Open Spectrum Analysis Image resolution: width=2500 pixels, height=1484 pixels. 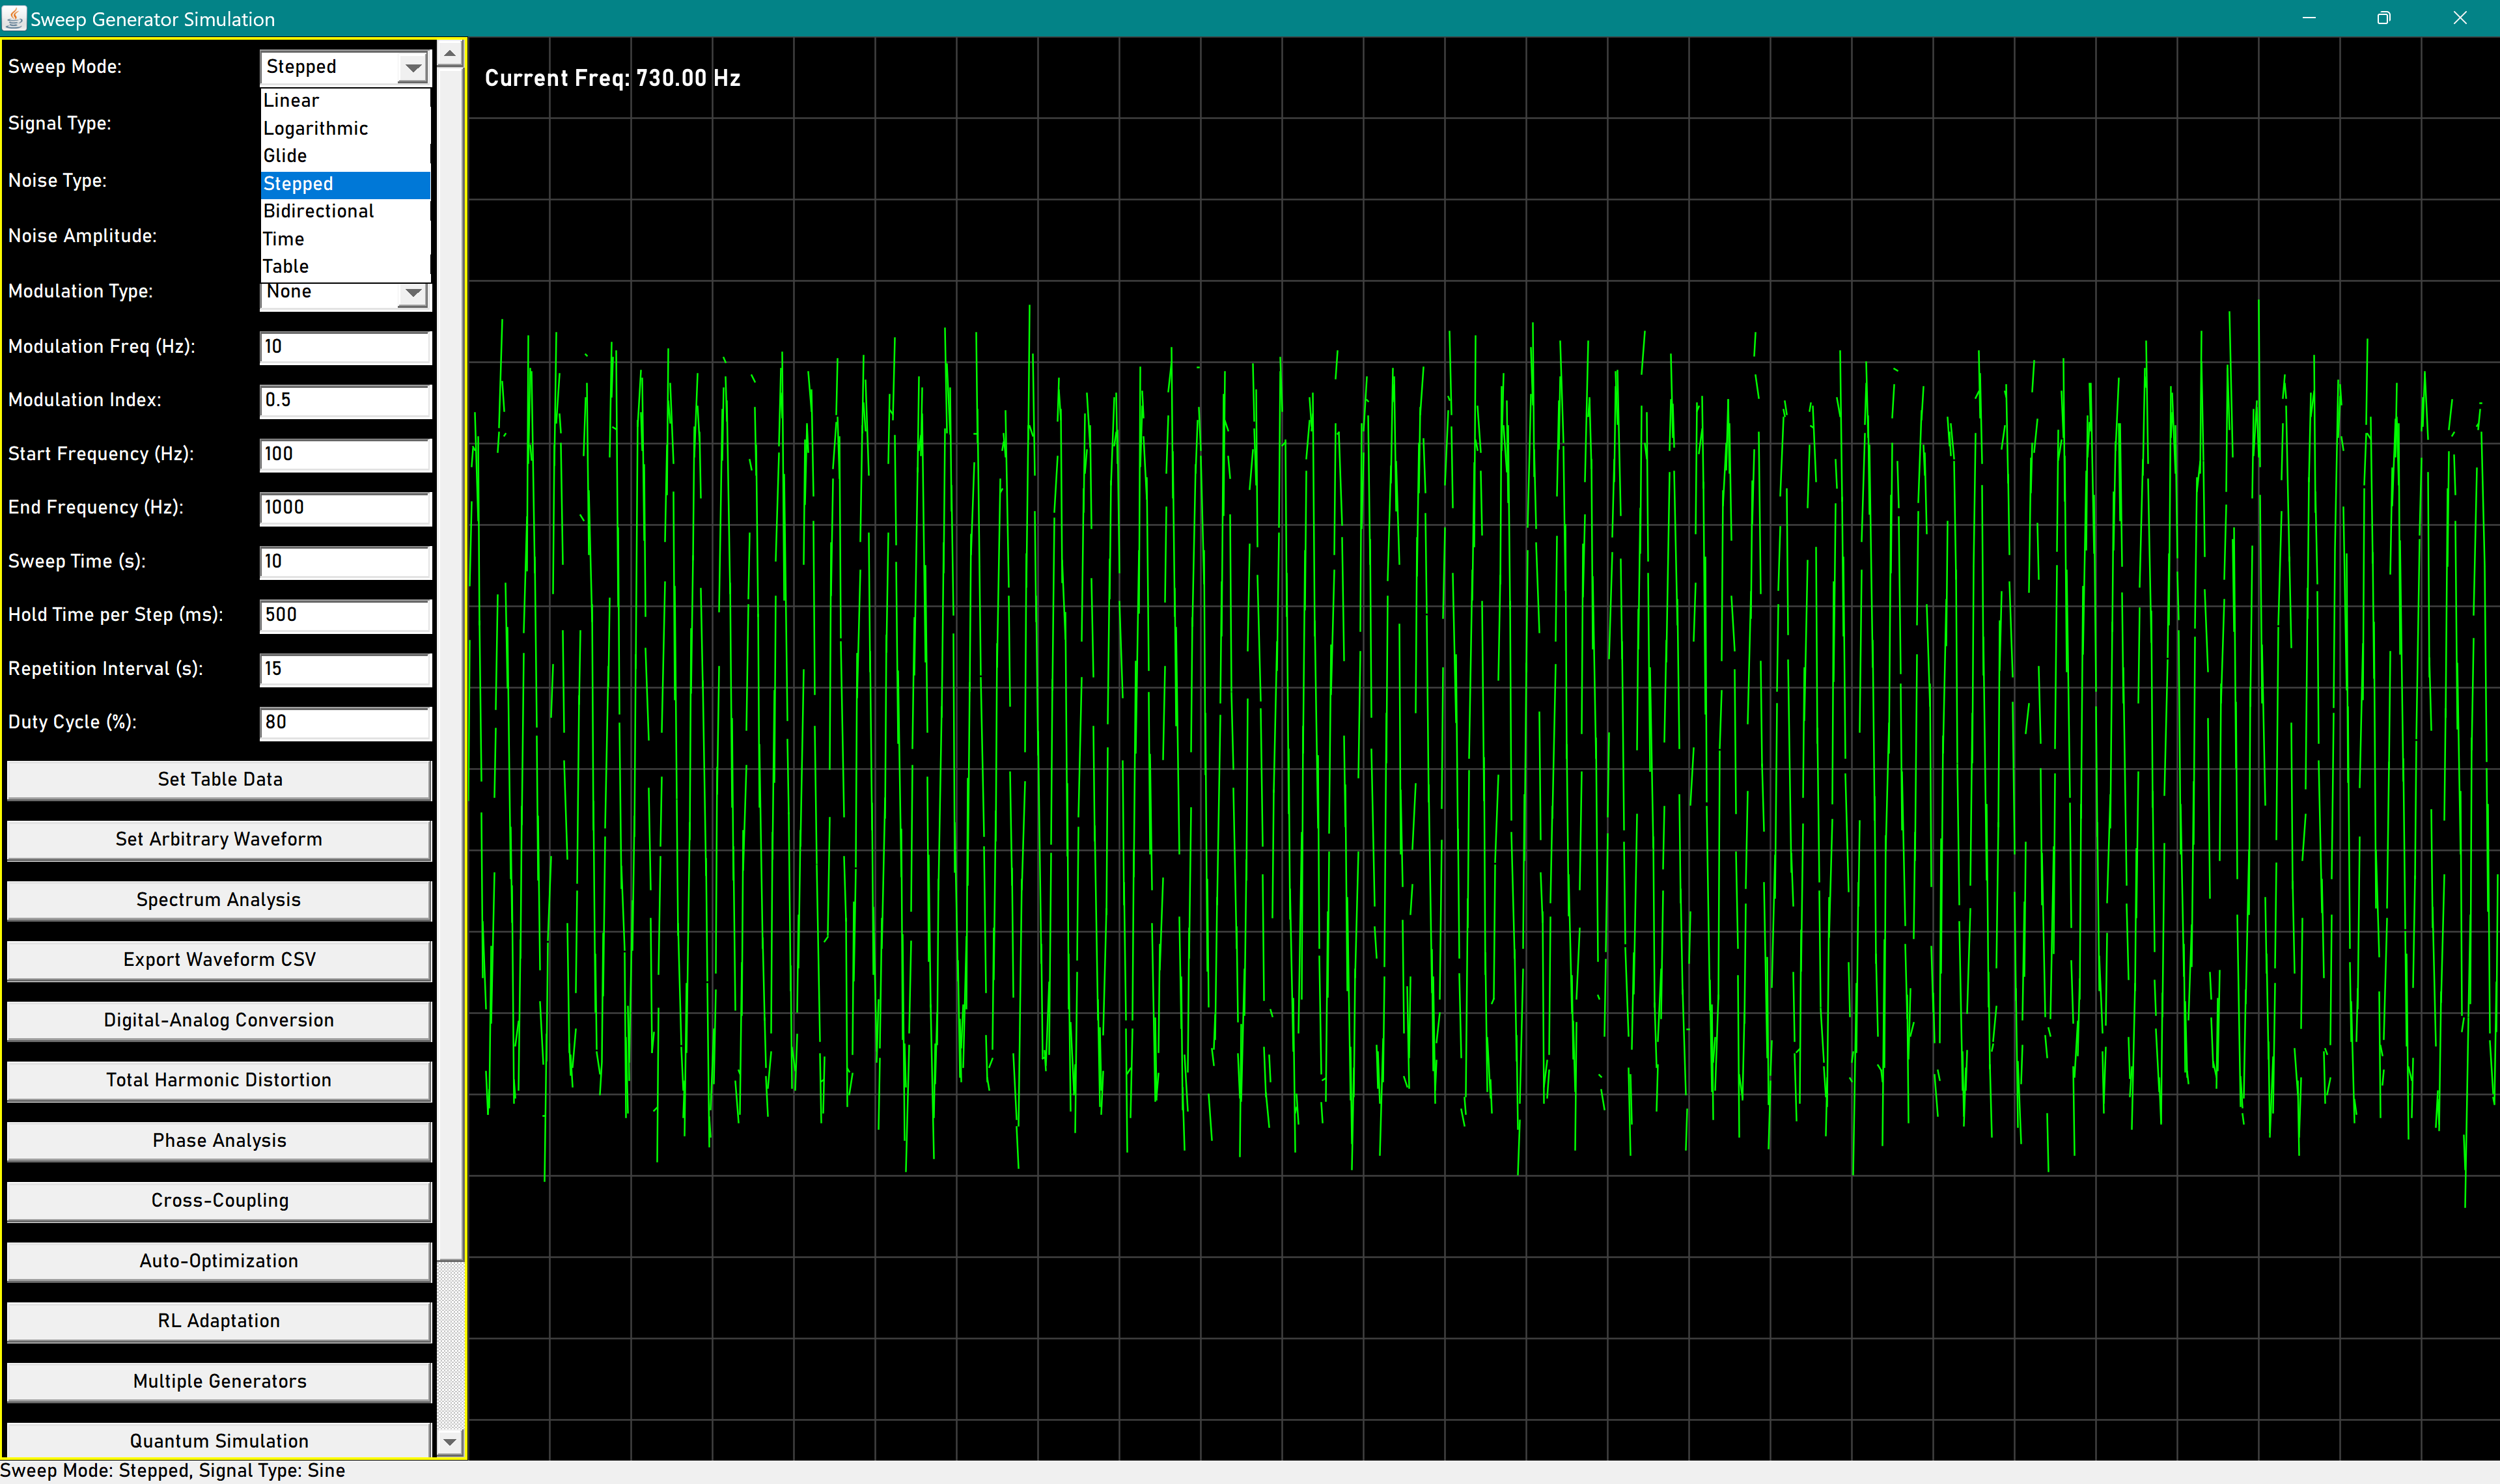pyautogui.click(x=219, y=899)
